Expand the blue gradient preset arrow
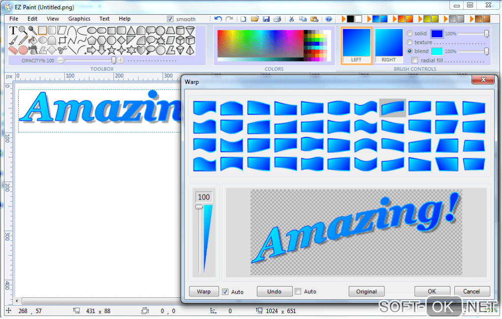This screenshot has height=319, width=502. pyautogui.click(x=369, y=19)
